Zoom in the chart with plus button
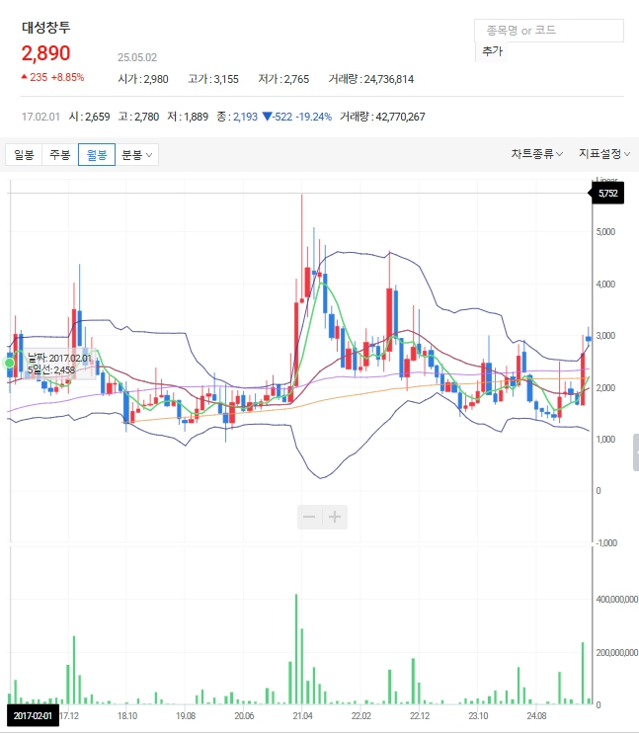Image resolution: width=639 pixels, height=736 pixels. click(335, 518)
